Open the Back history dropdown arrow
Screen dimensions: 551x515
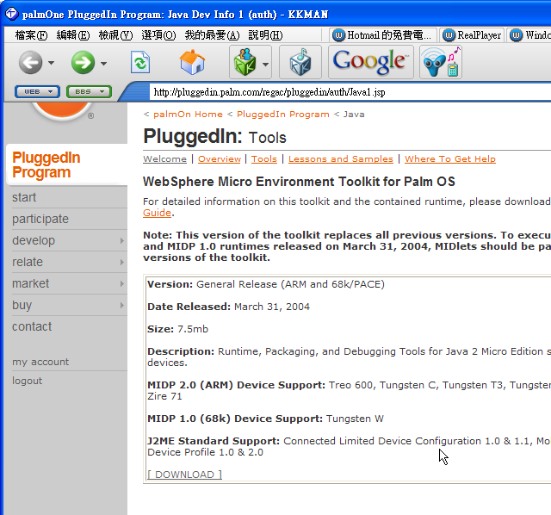coord(52,63)
